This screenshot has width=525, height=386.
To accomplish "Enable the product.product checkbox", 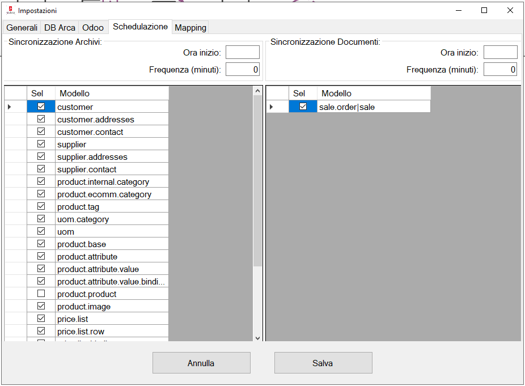I will (x=41, y=294).
